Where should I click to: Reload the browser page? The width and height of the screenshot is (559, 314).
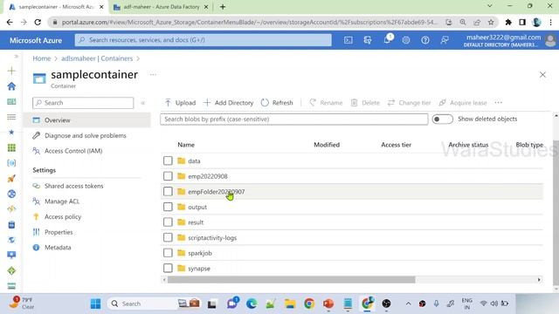[38, 22]
